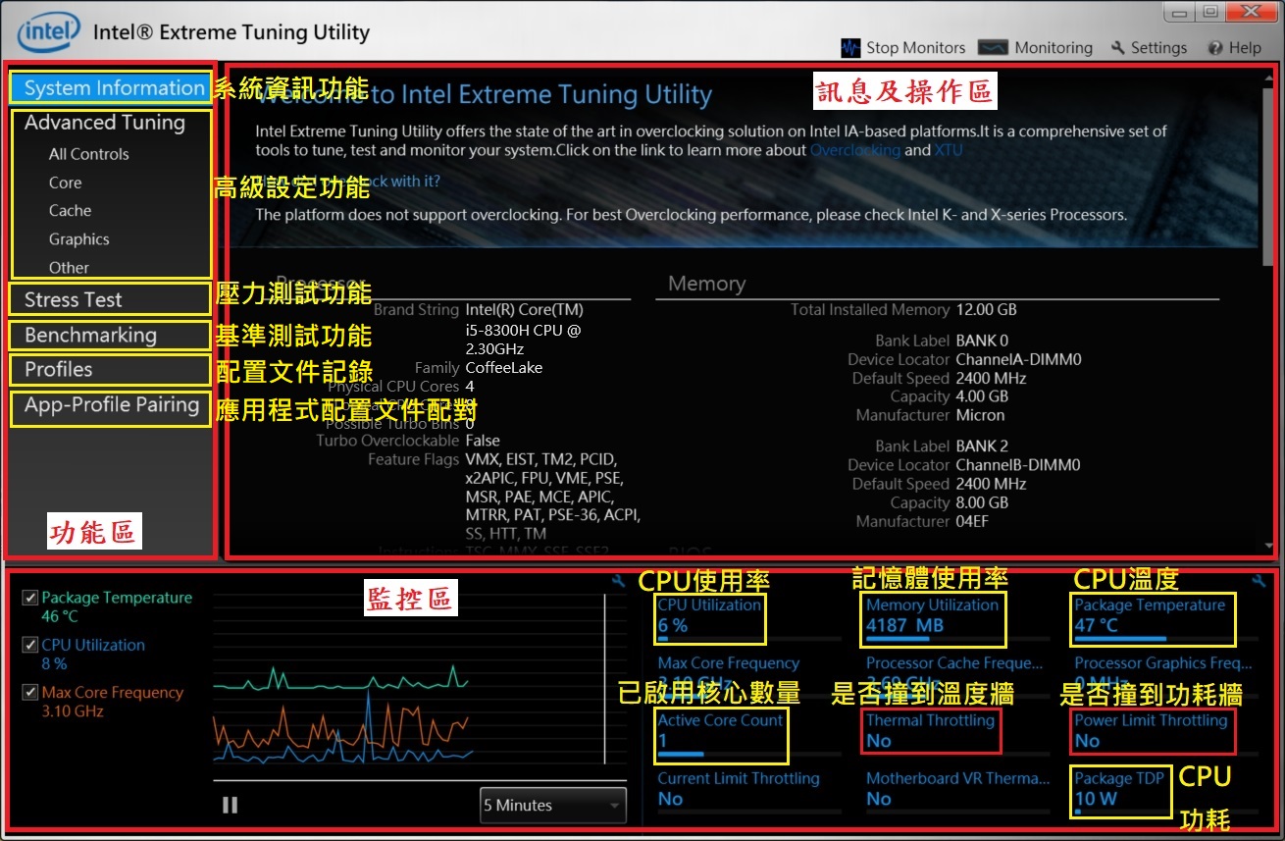Pause the monitoring graph
The image size is (1285, 841).
click(x=231, y=805)
